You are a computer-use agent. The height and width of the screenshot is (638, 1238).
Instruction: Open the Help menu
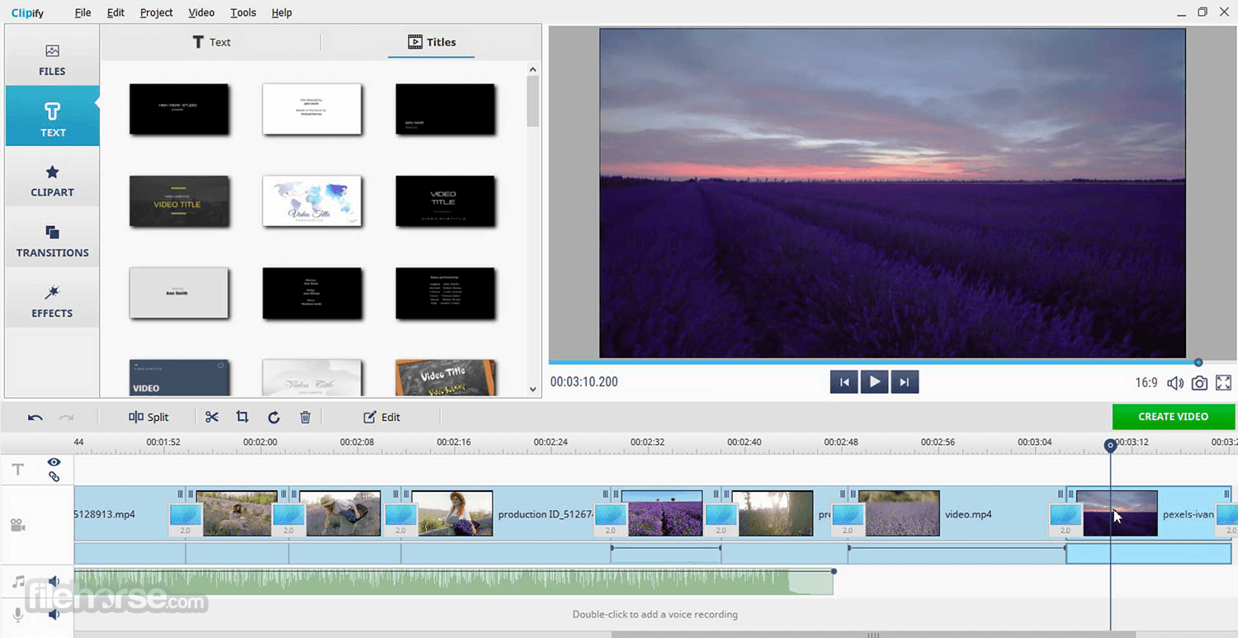[x=281, y=12]
